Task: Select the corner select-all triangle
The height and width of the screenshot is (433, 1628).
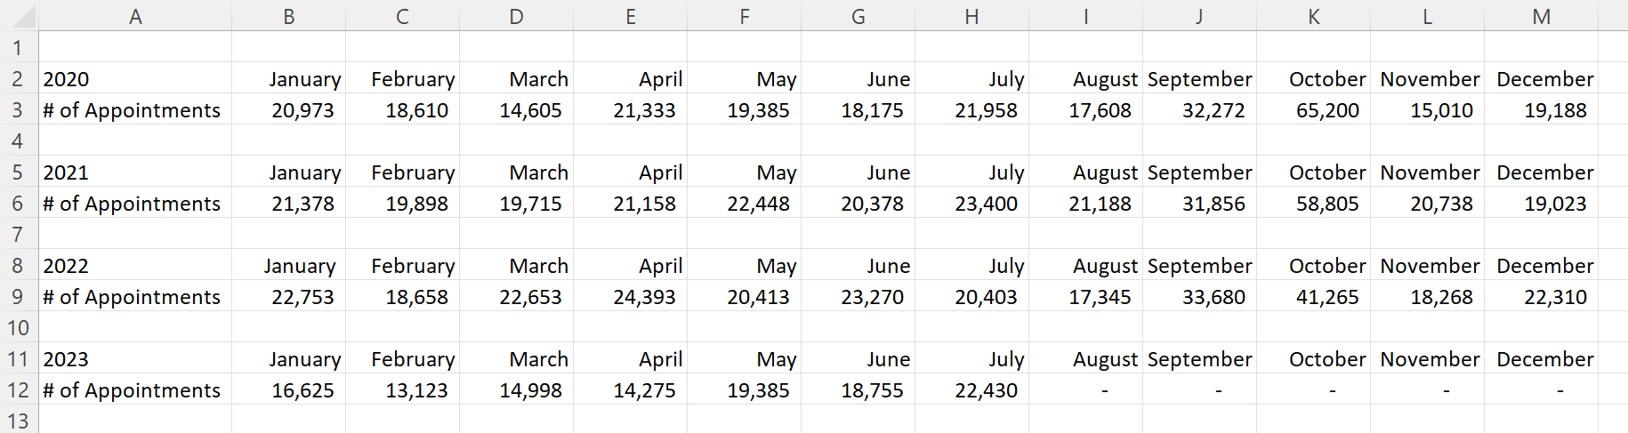Action: click(x=19, y=16)
